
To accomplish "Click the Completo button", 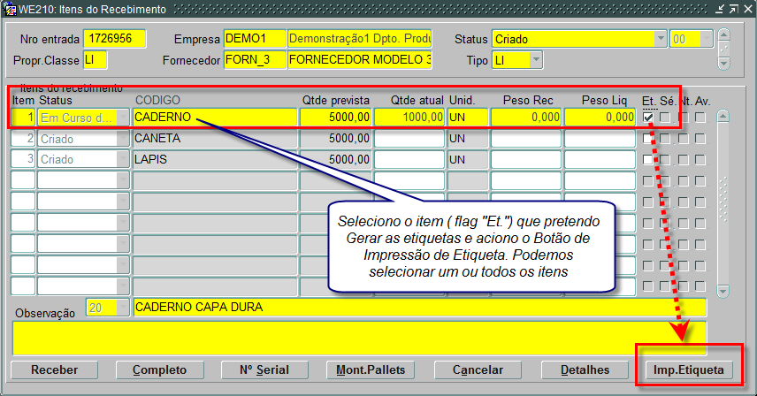I will pos(159,370).
